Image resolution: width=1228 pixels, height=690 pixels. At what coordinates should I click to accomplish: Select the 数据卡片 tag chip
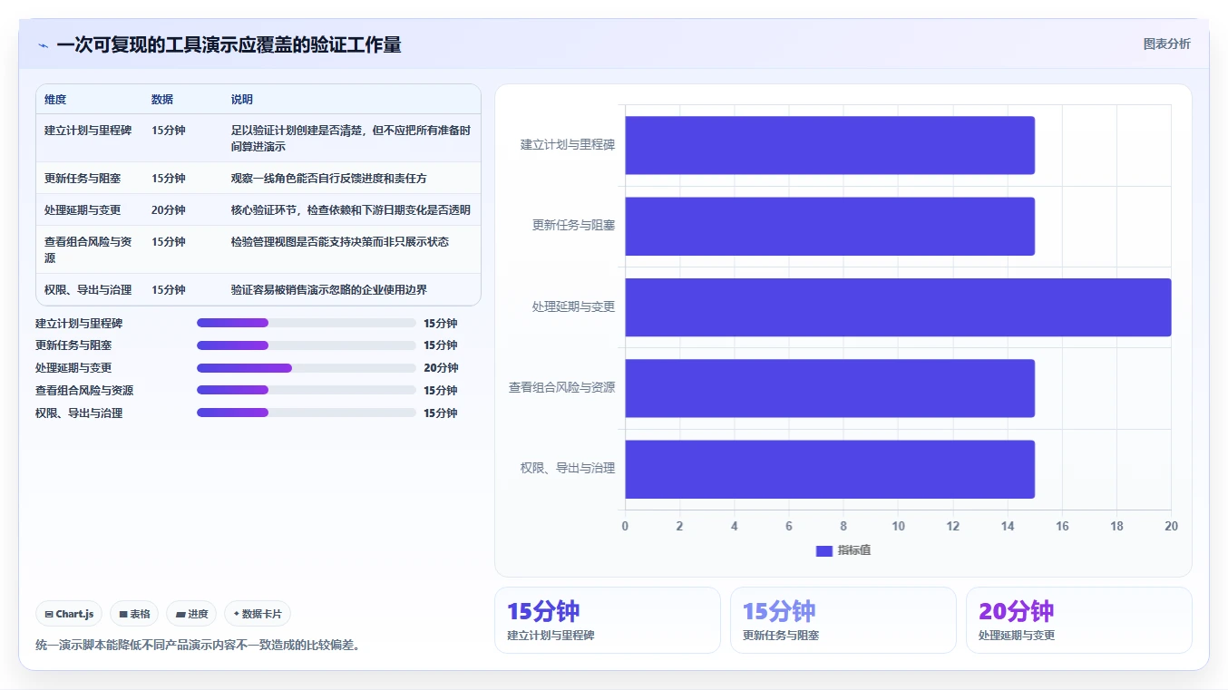pos(258,614)
